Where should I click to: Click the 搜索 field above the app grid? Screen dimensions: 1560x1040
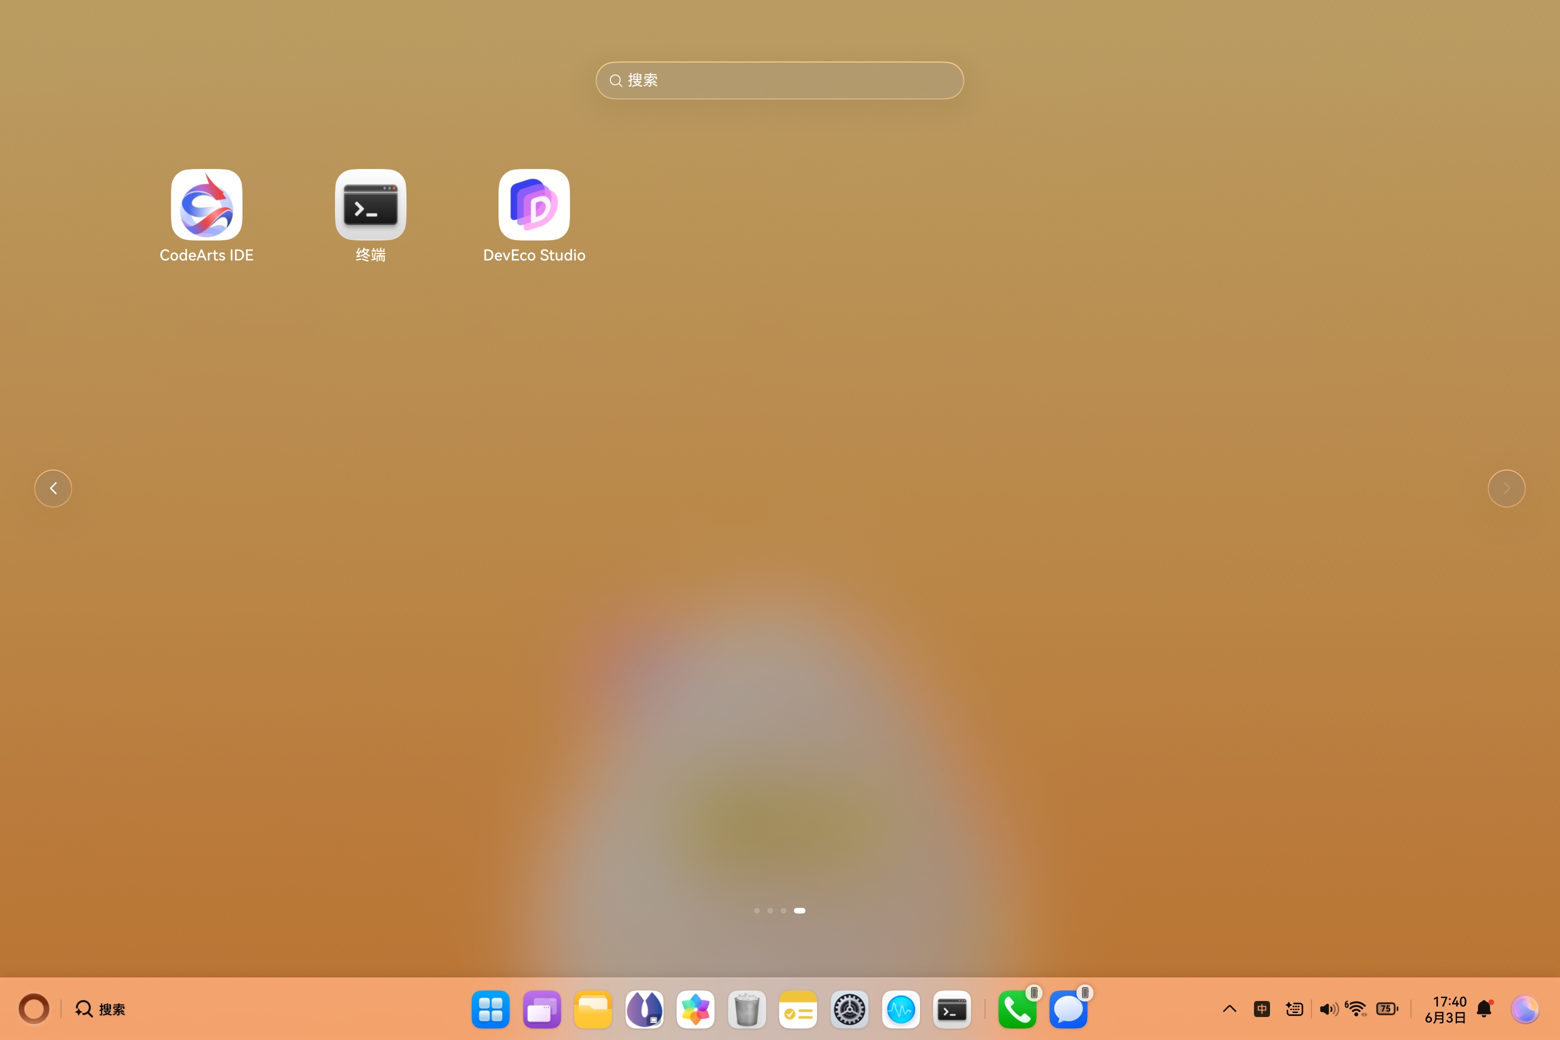coord(779,80)
